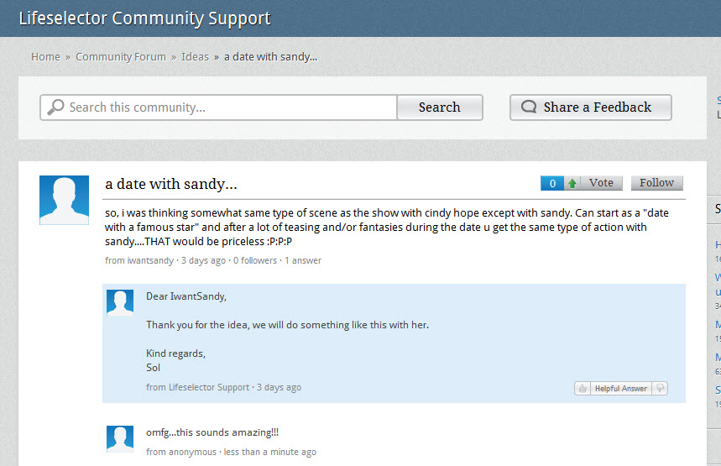Screen dimensions: 721x466
Task: Focus the Search this community field
Action: [218, 107]
